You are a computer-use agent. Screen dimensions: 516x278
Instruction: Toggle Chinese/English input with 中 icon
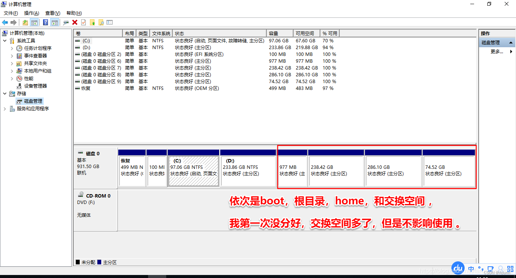[471, 269]
